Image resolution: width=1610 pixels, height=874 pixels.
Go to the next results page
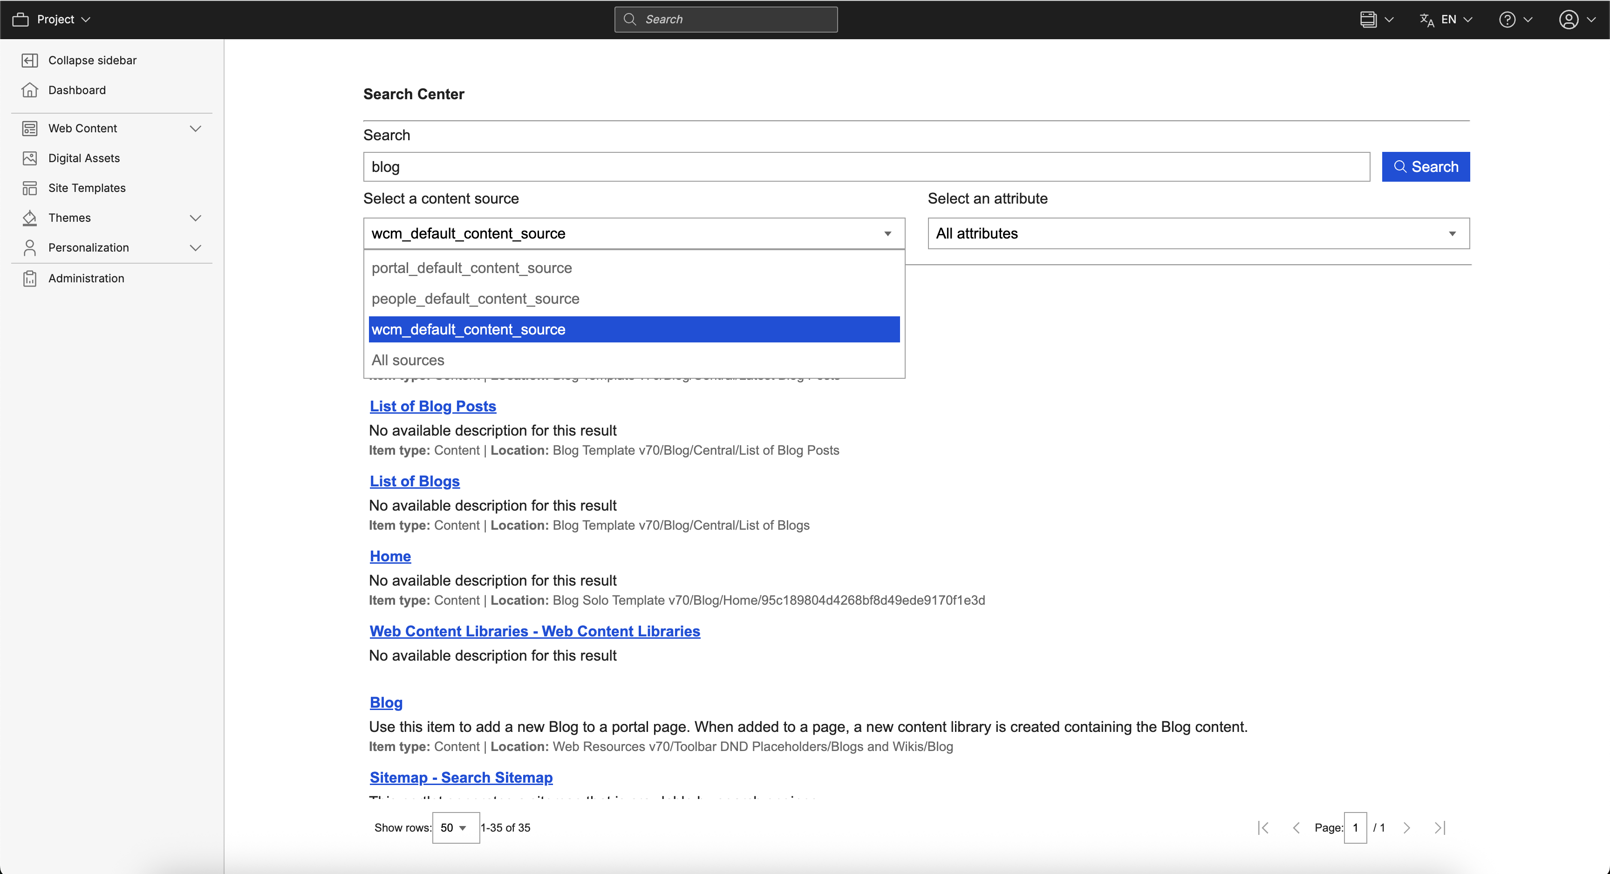coord(1407,828)
